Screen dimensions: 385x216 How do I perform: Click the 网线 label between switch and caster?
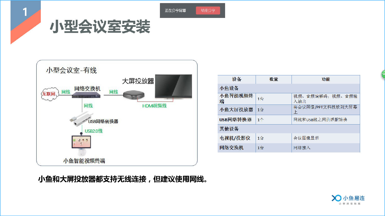[x=113, y=92]
